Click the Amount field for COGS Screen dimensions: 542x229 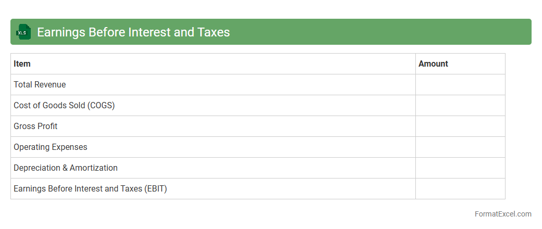tap(460, 105)
